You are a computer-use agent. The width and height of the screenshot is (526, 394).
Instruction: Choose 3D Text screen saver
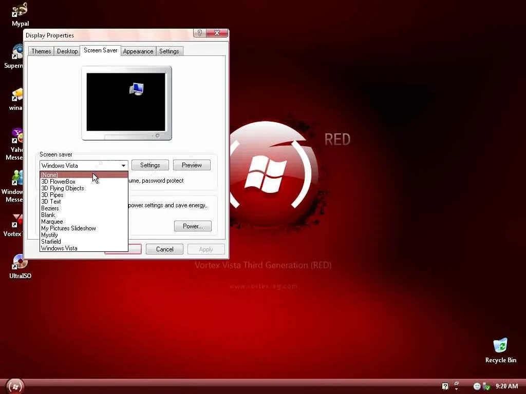[x=84, y=202]
